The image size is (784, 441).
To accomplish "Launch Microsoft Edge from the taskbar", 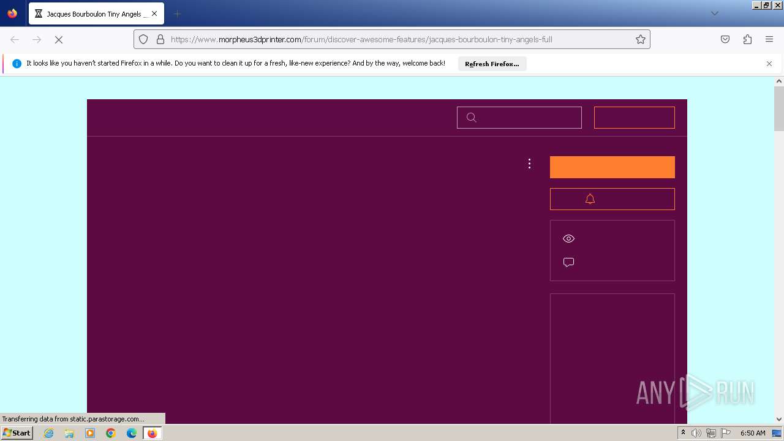I will (x=132, y=433).
